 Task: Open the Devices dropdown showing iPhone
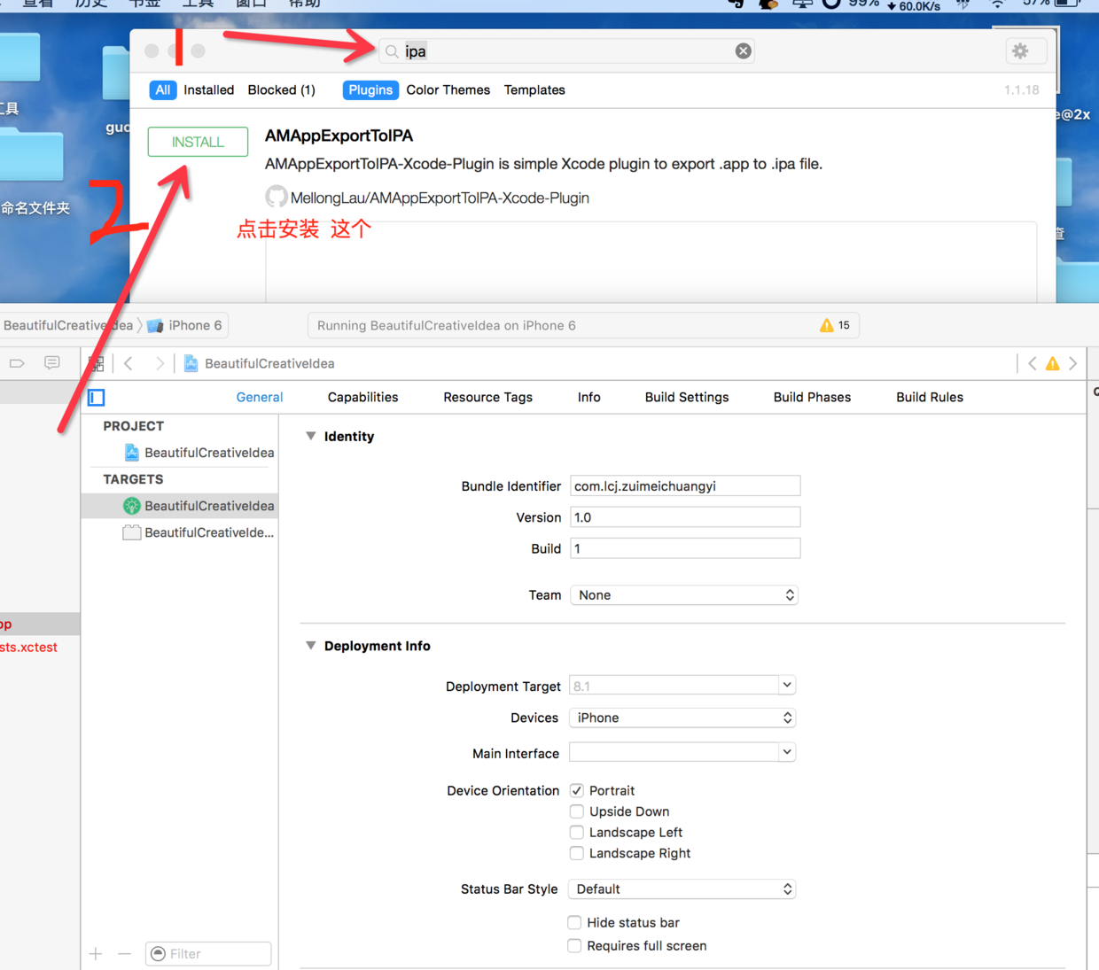[x=682, y=718]
